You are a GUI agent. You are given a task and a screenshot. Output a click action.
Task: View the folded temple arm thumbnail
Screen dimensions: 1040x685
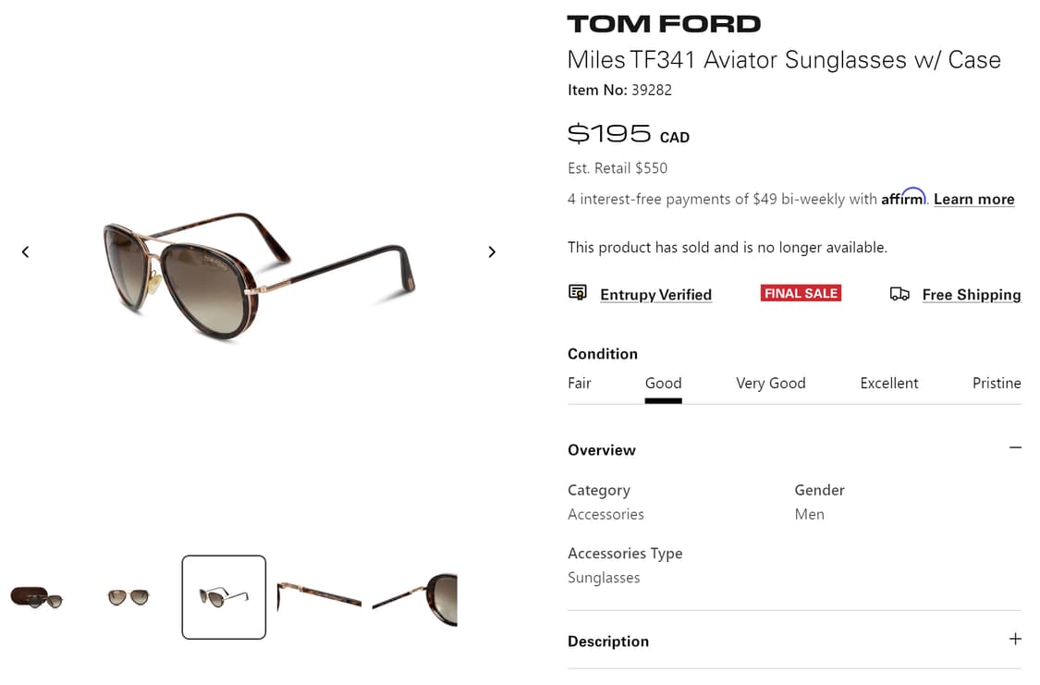click(319, 596)
